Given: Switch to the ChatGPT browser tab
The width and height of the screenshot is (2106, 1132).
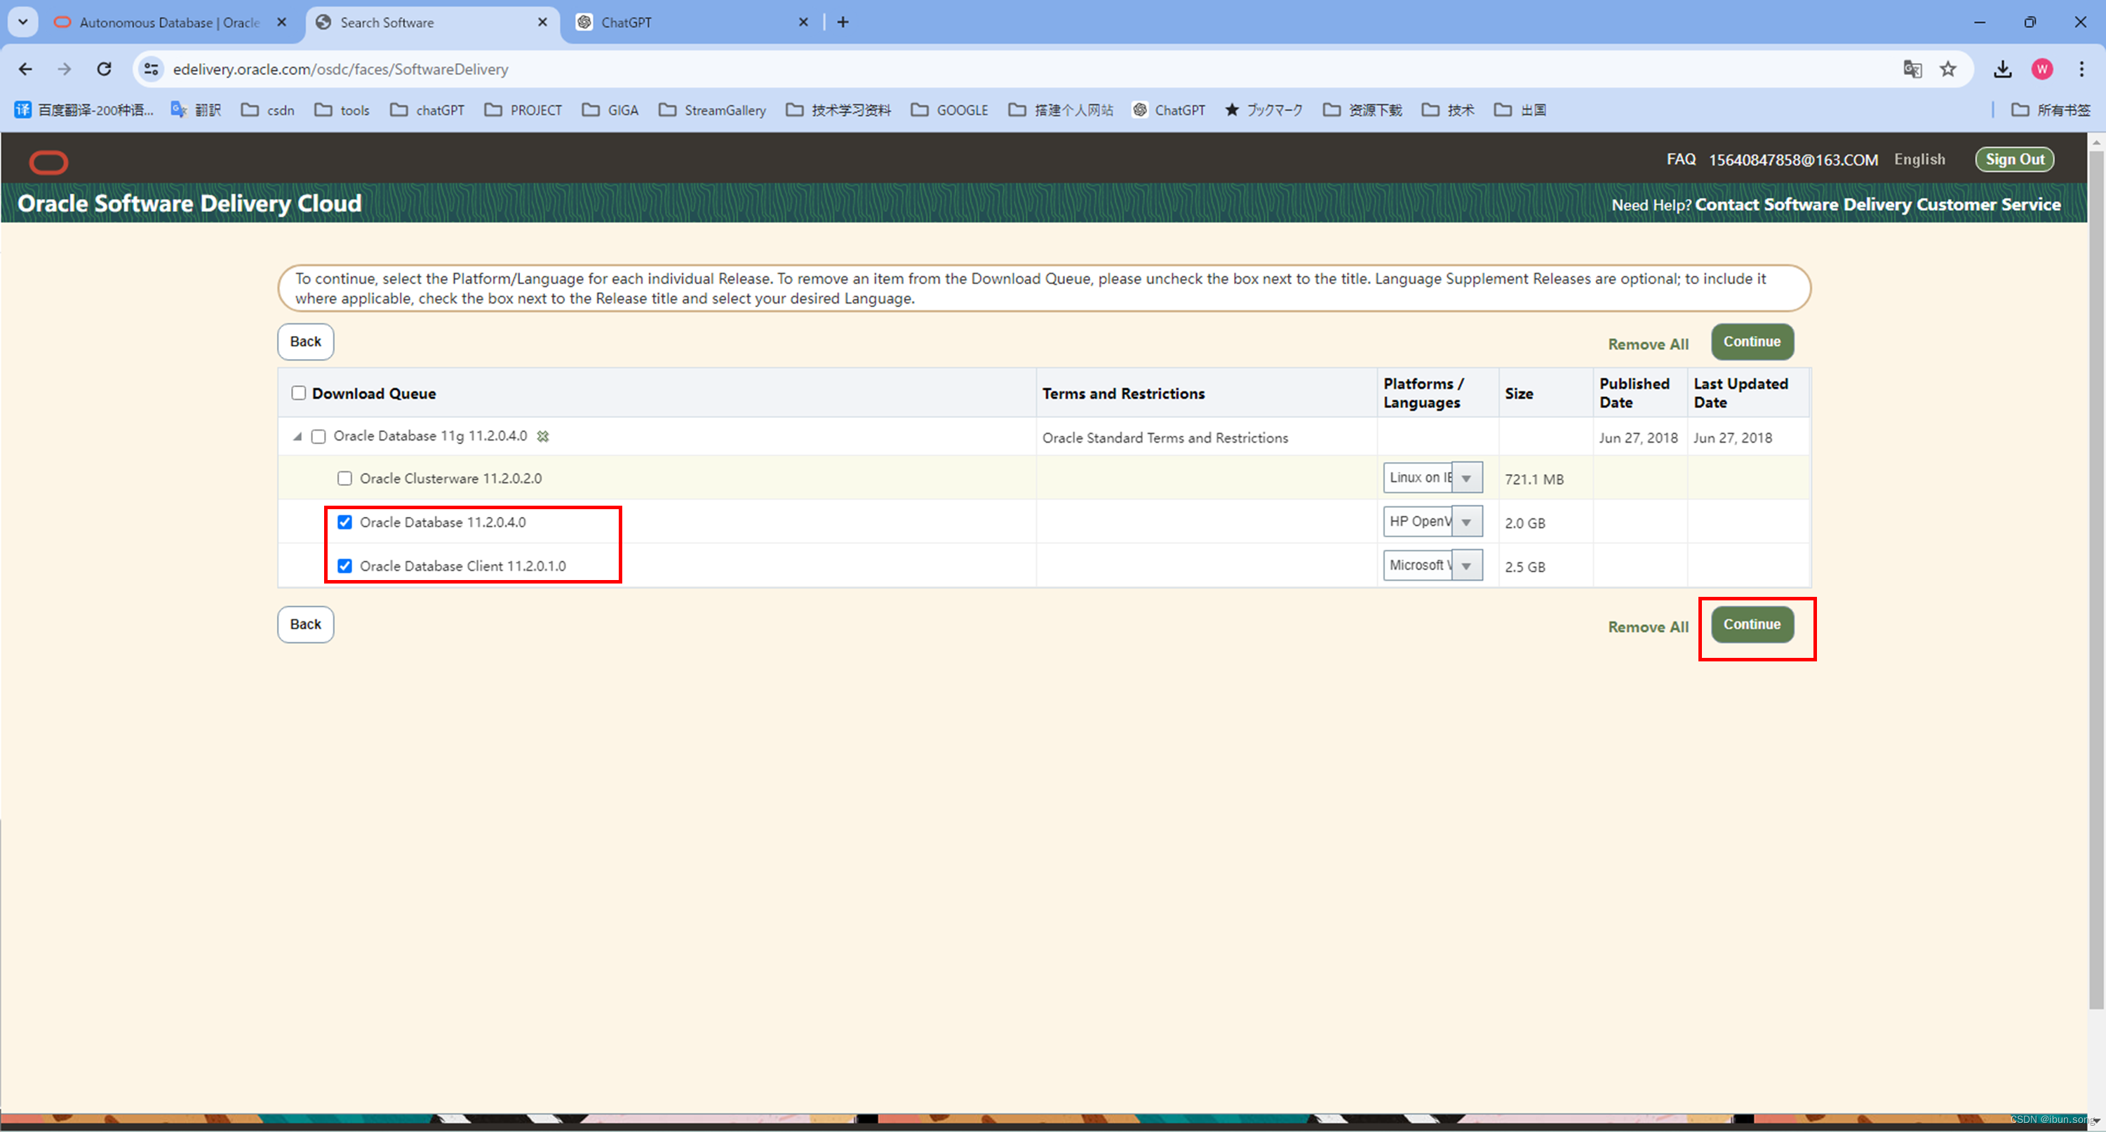Looking at the screenshot, I should coord(693,22).
